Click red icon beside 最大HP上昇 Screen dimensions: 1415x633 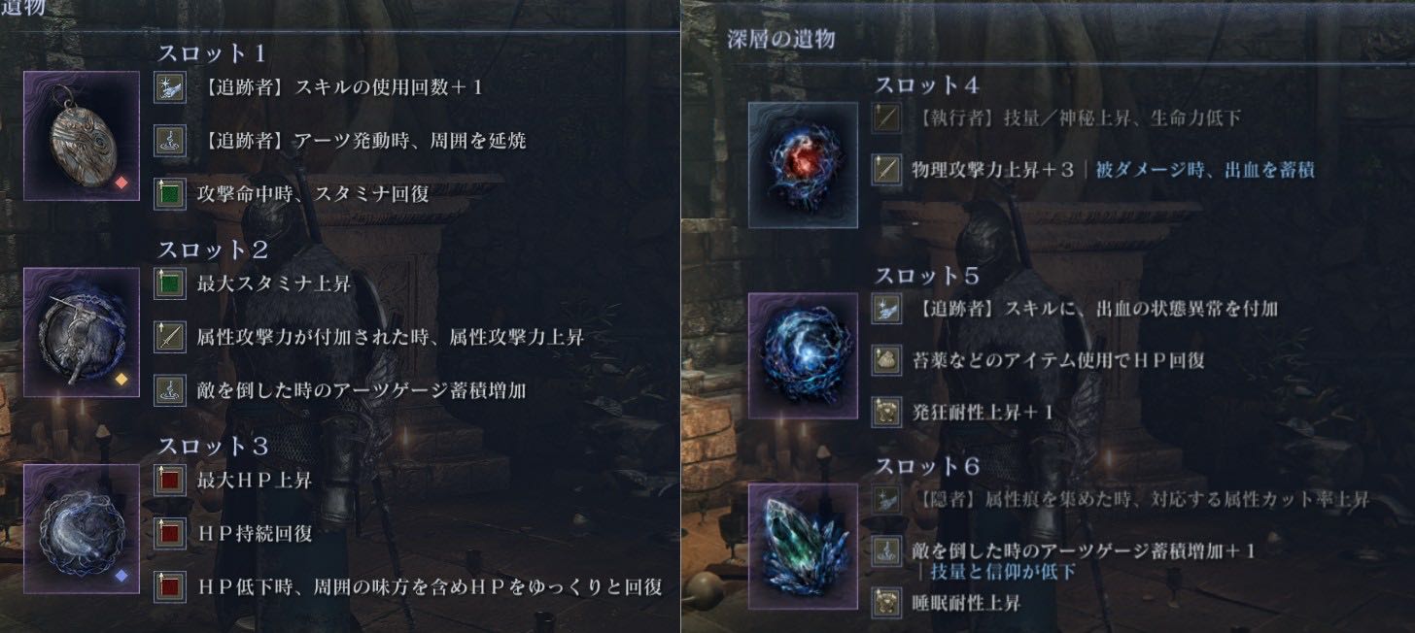(170, 481)
